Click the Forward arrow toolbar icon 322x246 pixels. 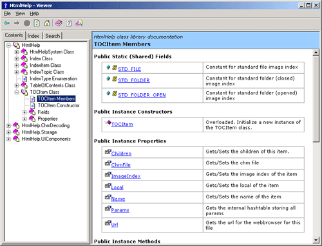coord(17,23)
